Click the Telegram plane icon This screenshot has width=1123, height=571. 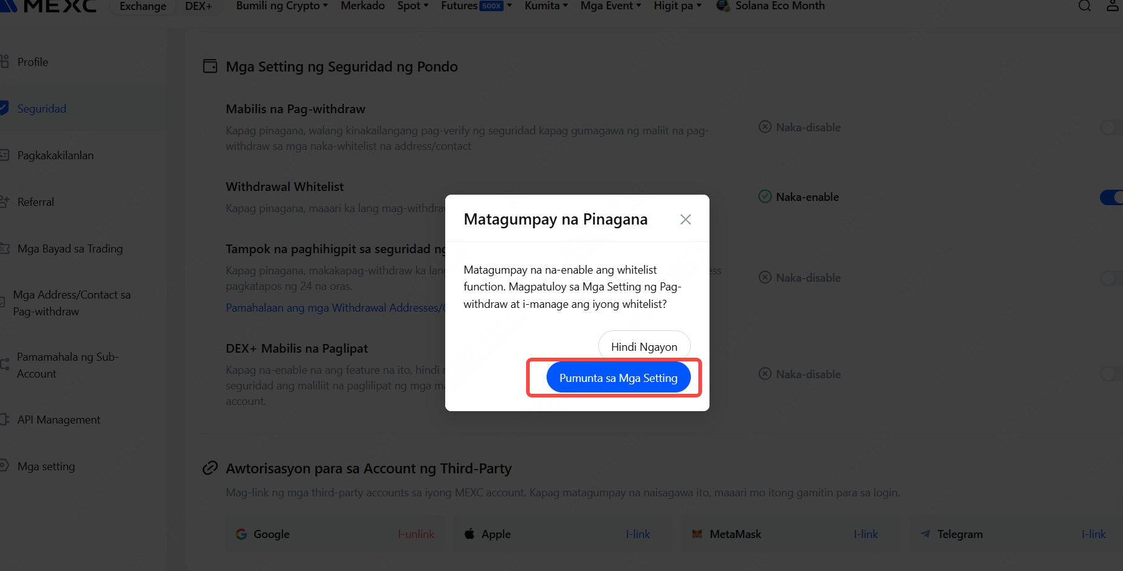pyautogui.click(x=925, y=534)
